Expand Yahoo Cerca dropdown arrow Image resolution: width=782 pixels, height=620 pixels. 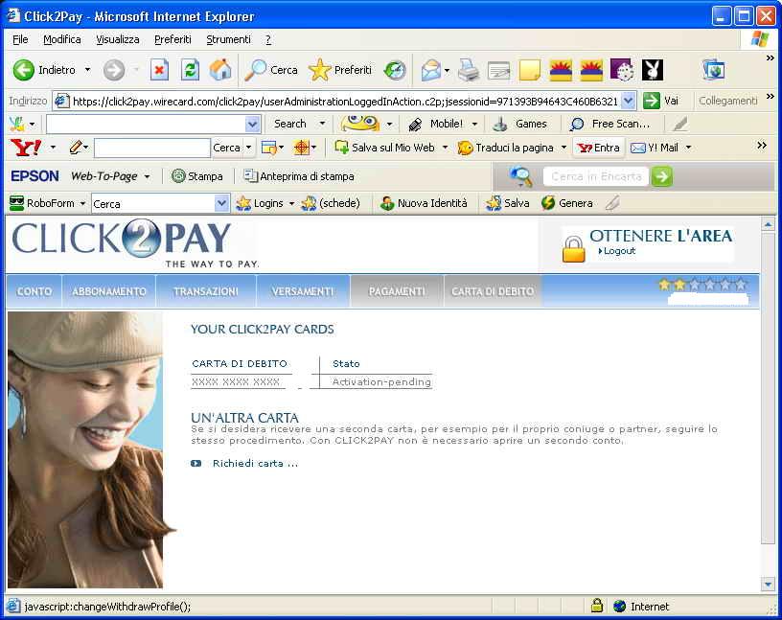tap(248, 148)
